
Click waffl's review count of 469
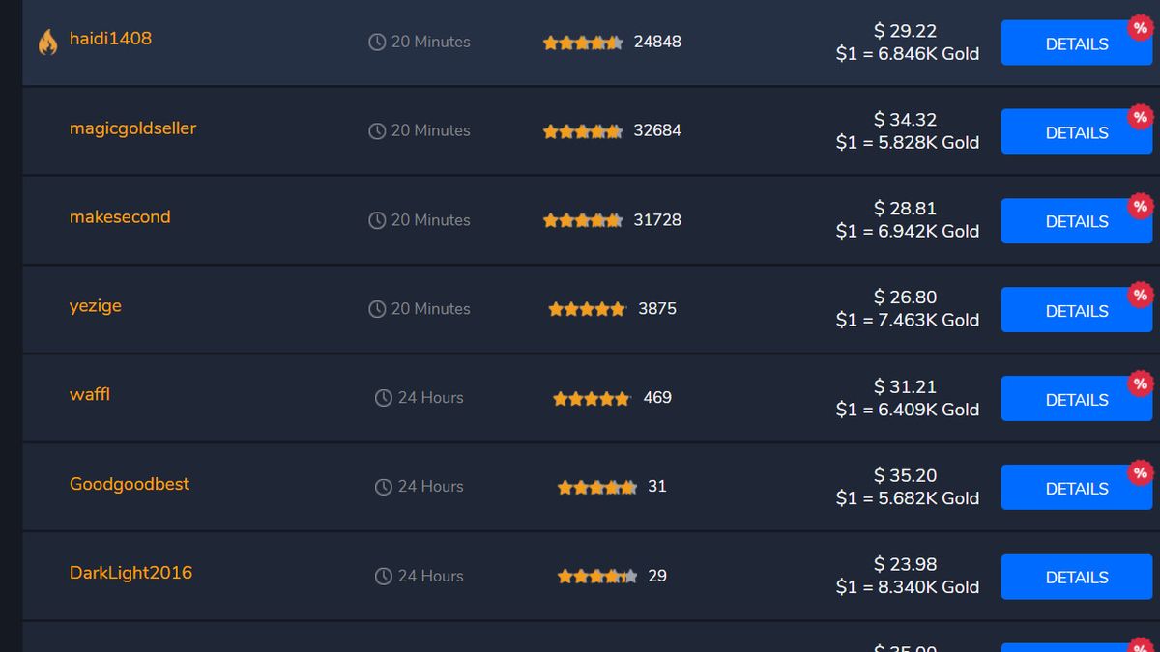coord(656,397)
